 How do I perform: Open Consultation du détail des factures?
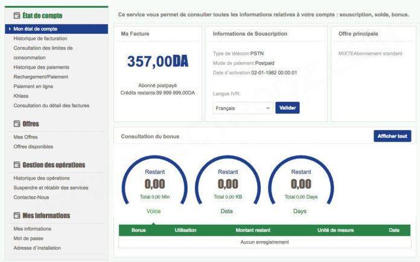coord(51,105)
